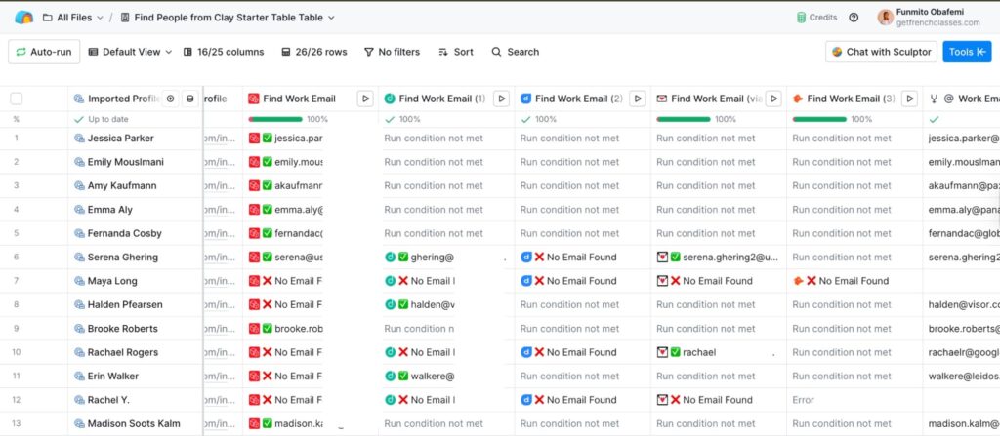1000x436 pixels.
Task: Select the Emily Mouslmani cell
Action: tap(135, 162)
